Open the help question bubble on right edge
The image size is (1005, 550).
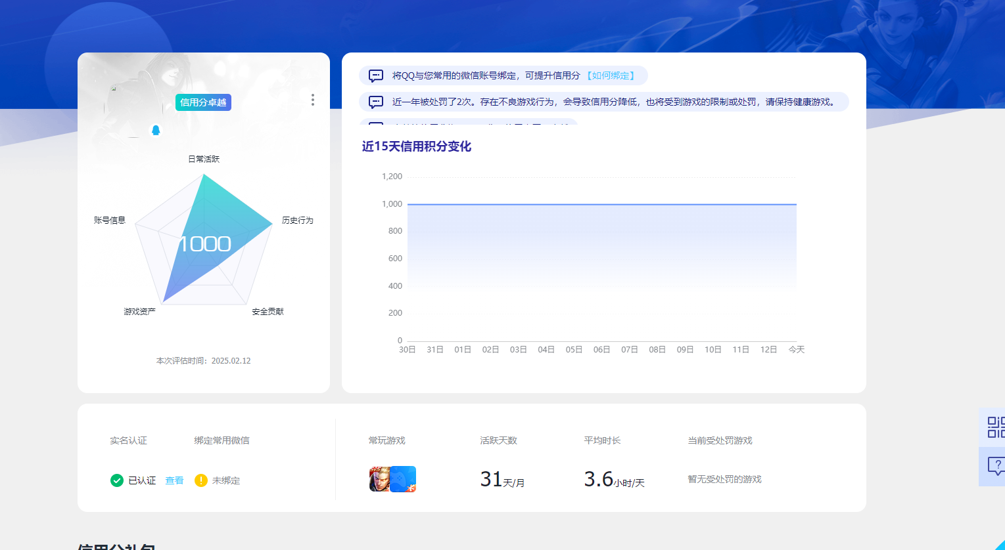click(996, 466)
